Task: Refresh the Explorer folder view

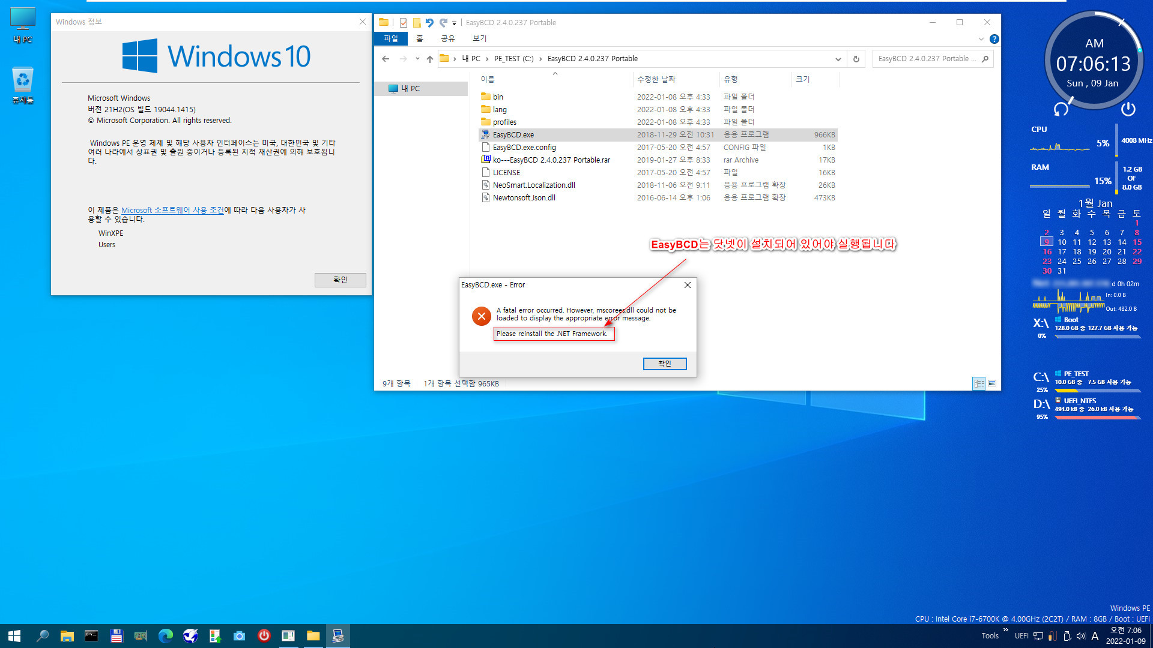Action: [x=856, y=59]
